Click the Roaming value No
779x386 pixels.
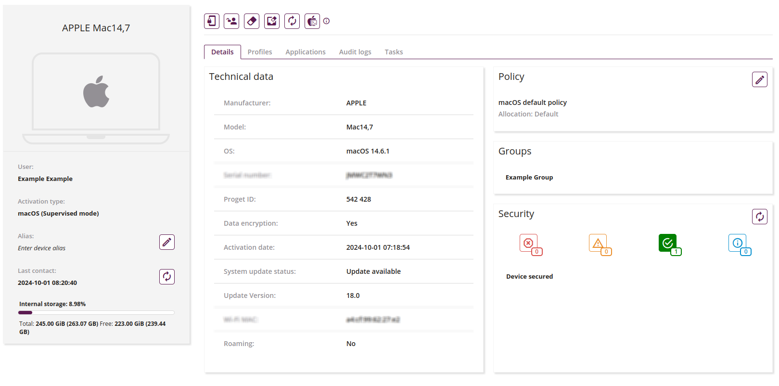(x=351, y=344)
